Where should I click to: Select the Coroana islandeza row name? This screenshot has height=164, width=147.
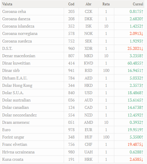pos(18,26)
